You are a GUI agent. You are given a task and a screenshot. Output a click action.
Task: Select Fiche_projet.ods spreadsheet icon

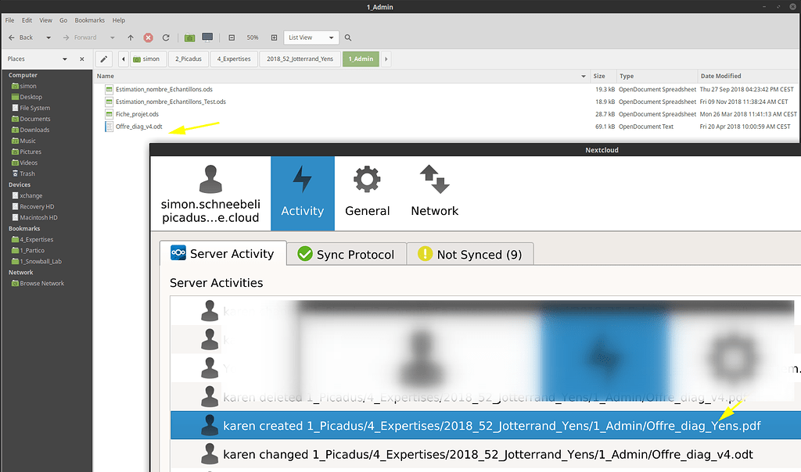(109, 114)
